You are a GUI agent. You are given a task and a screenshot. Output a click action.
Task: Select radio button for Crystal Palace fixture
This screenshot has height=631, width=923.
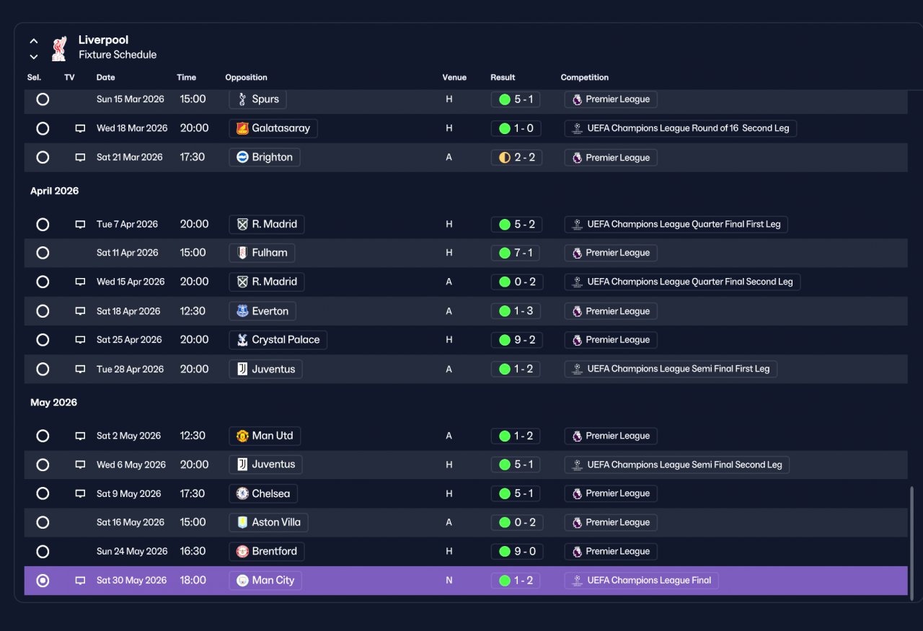43,340
